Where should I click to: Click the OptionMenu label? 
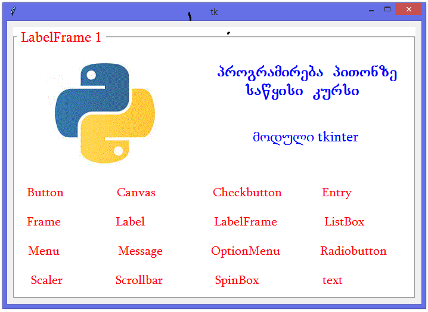[x=246, y=251]
